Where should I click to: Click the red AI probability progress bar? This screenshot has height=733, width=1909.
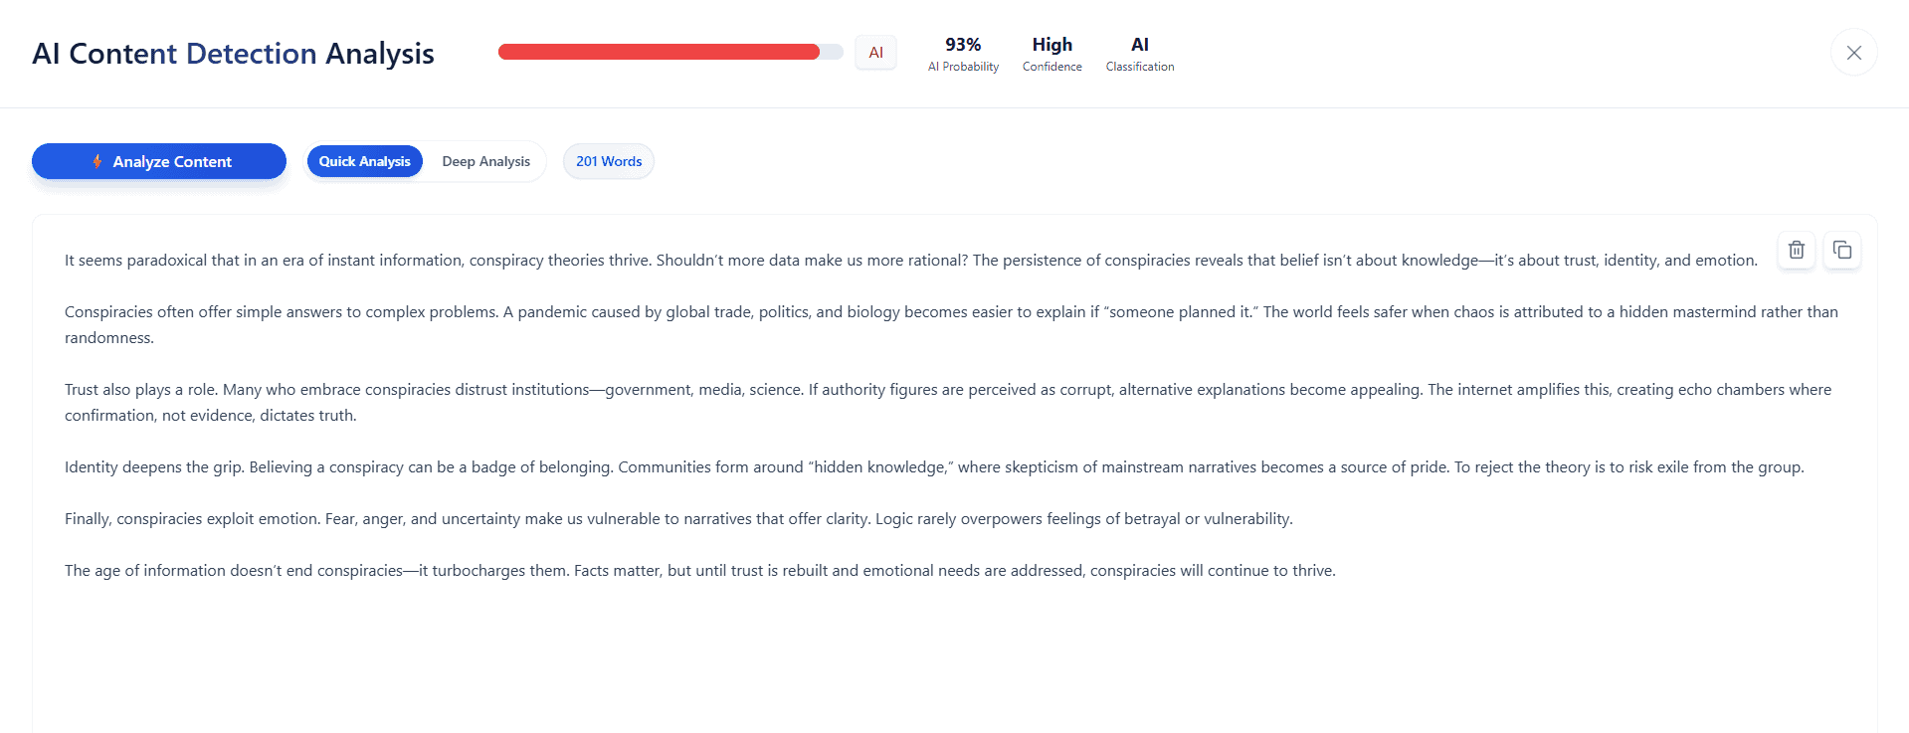tap(670, 52)
